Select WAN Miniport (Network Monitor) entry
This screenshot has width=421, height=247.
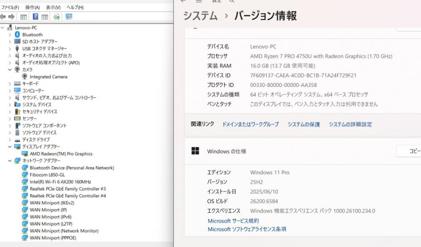64,231
